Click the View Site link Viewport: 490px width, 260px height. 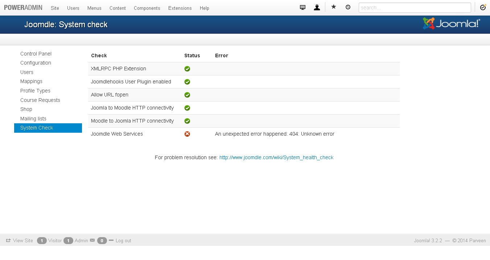(22, 240)
